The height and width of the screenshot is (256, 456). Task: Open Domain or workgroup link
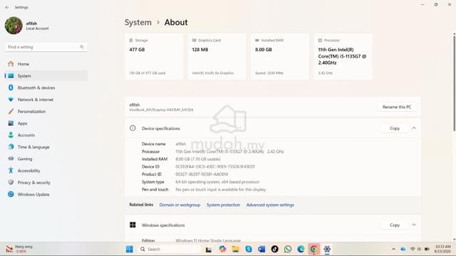180,205
